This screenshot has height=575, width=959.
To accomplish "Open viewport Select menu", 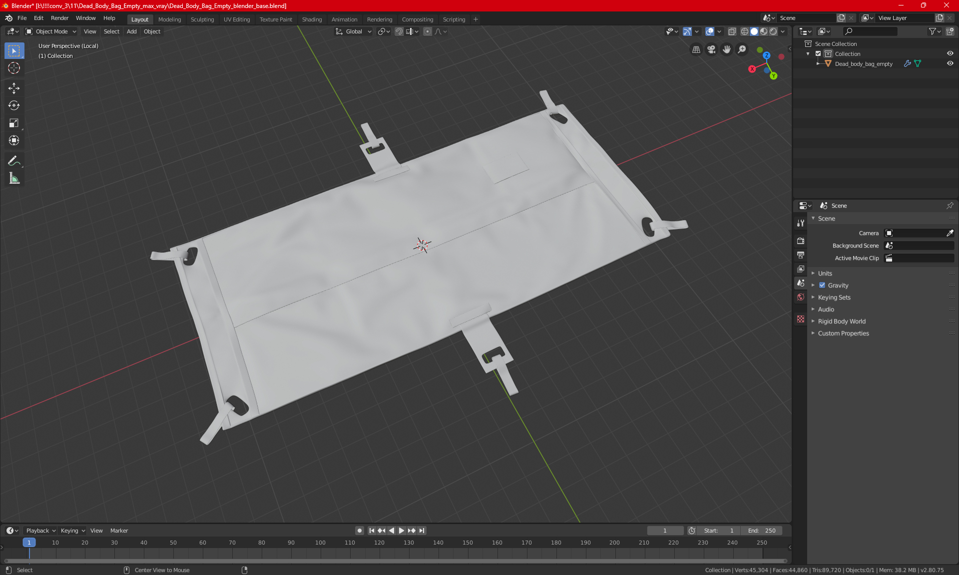I will pos(111,31).
